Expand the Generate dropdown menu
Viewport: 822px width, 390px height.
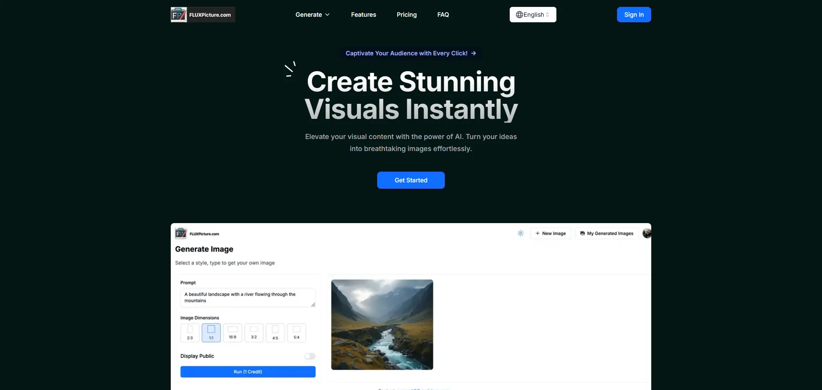tap(312, 15)
